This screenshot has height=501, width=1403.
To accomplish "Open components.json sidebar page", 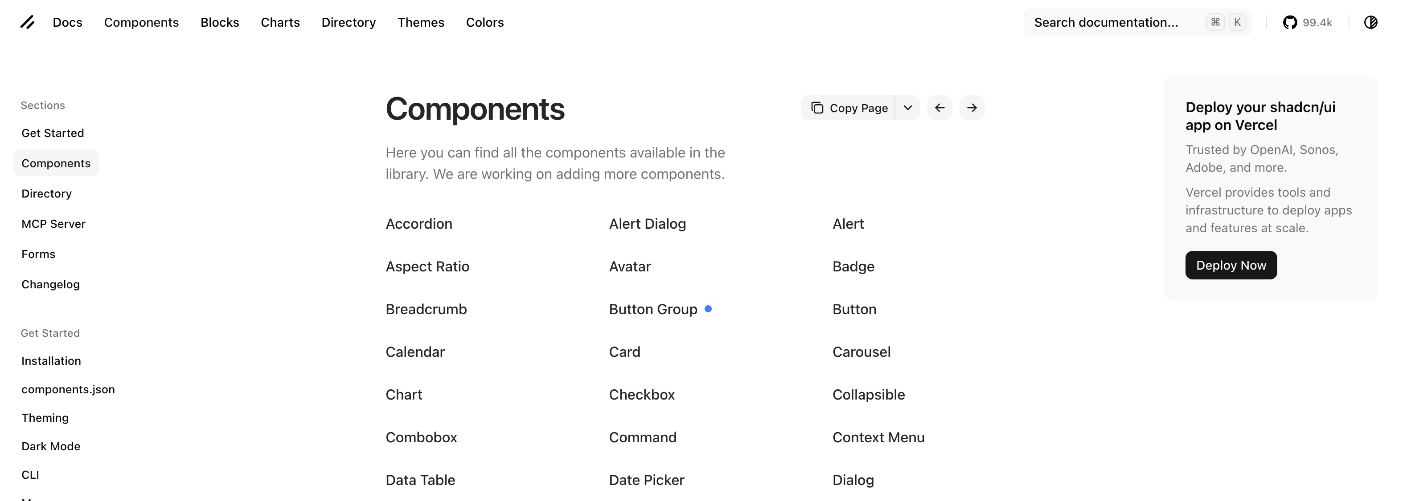I will [68, 389].
